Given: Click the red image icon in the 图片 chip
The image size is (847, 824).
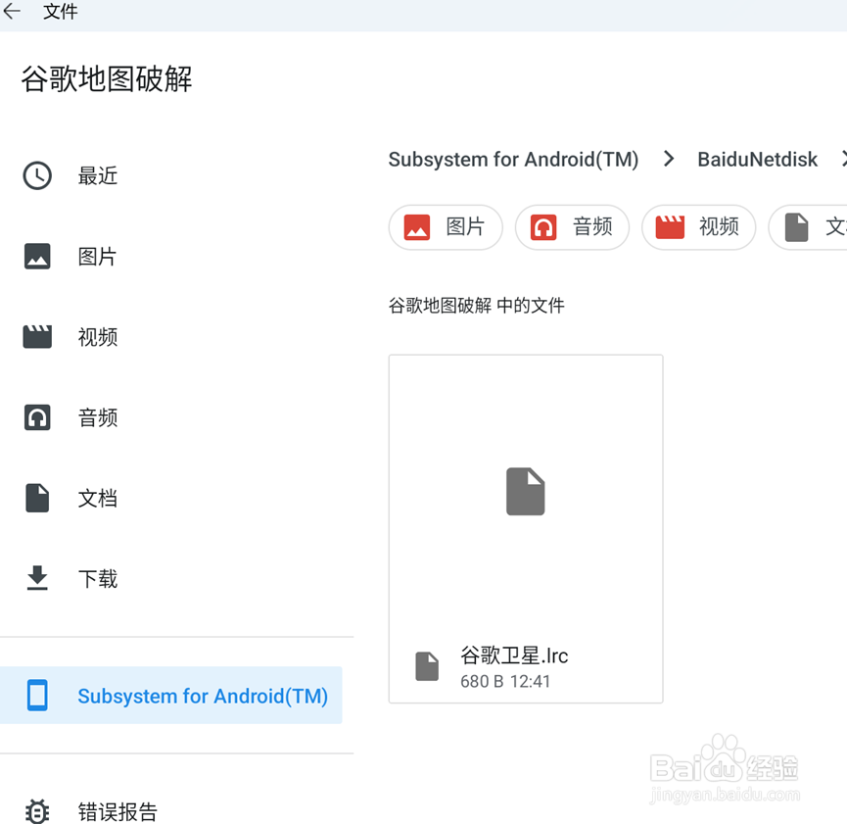Looking at the screenshot, I should [x=417, y=227].
